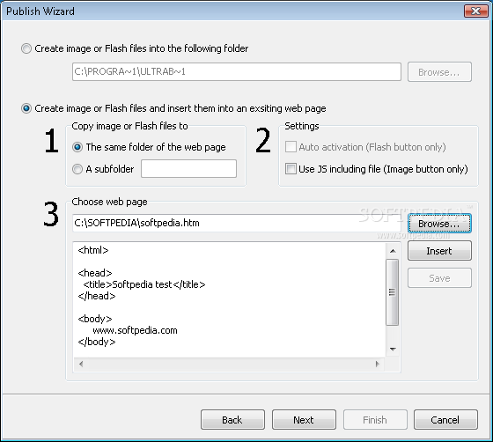Click the '</body>' closing tag line
This screenshot has height=442, width=493.
point(97,342)
